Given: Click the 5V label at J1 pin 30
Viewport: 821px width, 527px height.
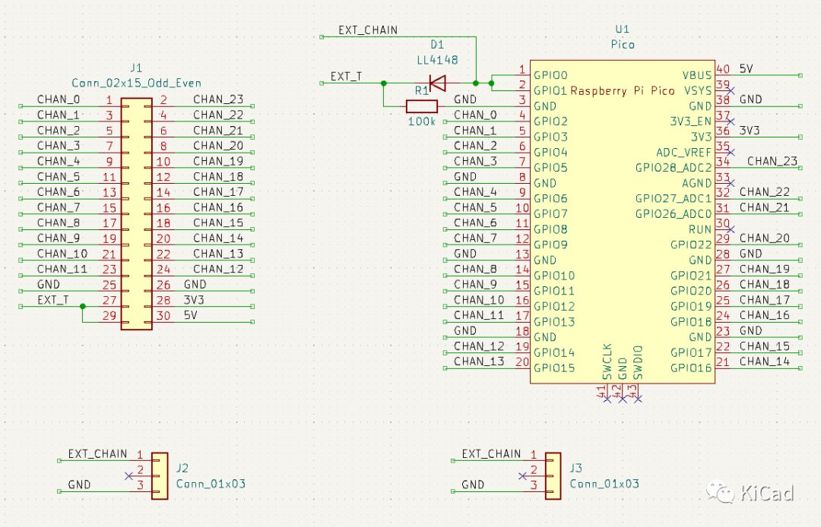Looking at the screenshot, I should click(191, 315).
